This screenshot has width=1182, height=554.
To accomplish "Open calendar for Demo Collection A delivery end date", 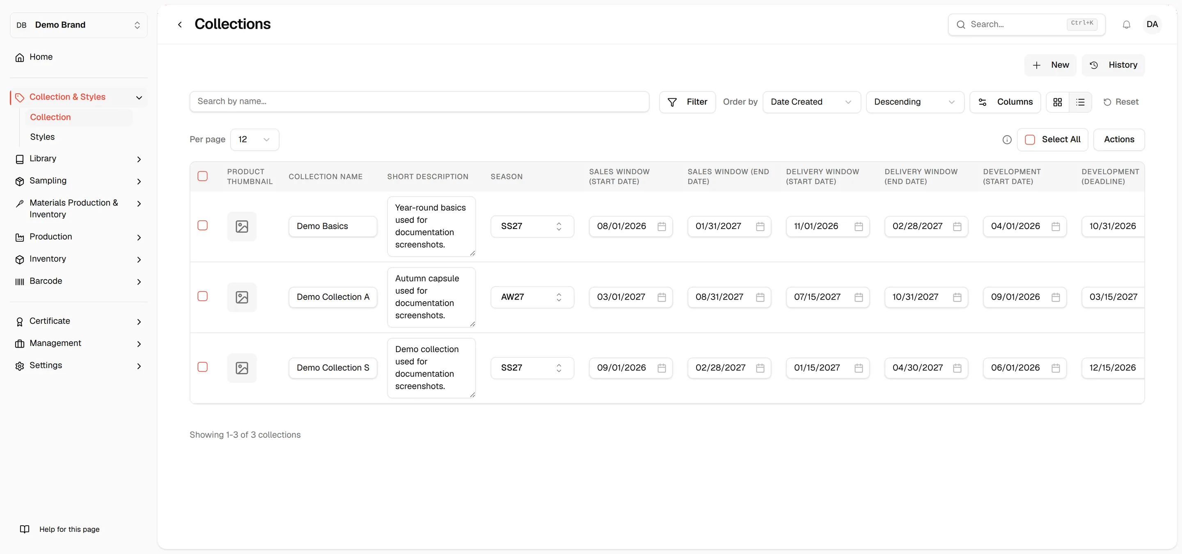I will point(957,297).
